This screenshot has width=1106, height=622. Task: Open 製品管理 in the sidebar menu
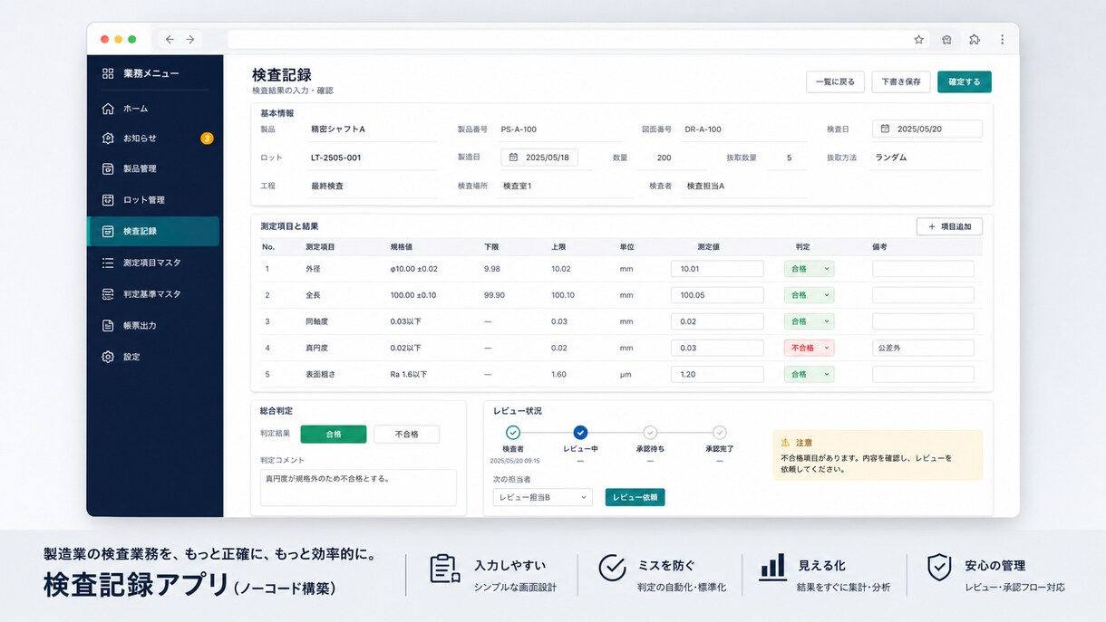[153, 168]
